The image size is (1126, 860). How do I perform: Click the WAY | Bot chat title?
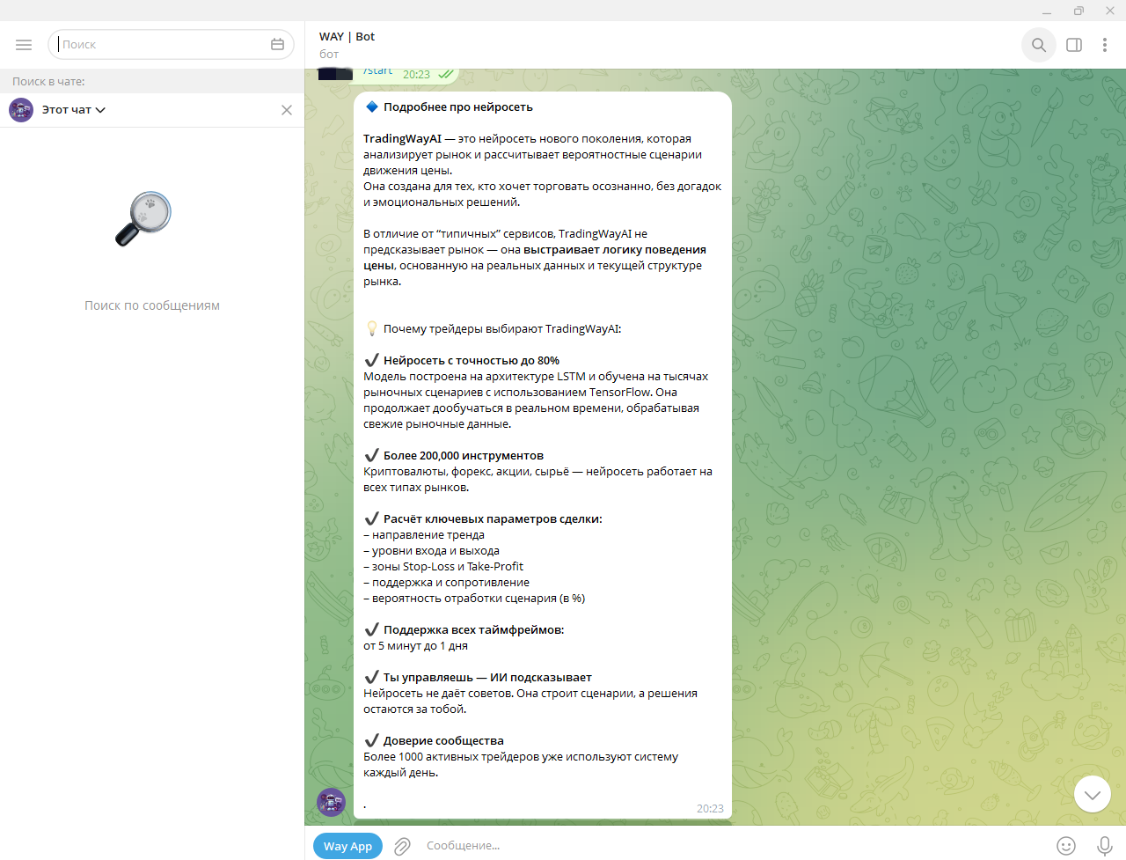[x=347, y=36]
